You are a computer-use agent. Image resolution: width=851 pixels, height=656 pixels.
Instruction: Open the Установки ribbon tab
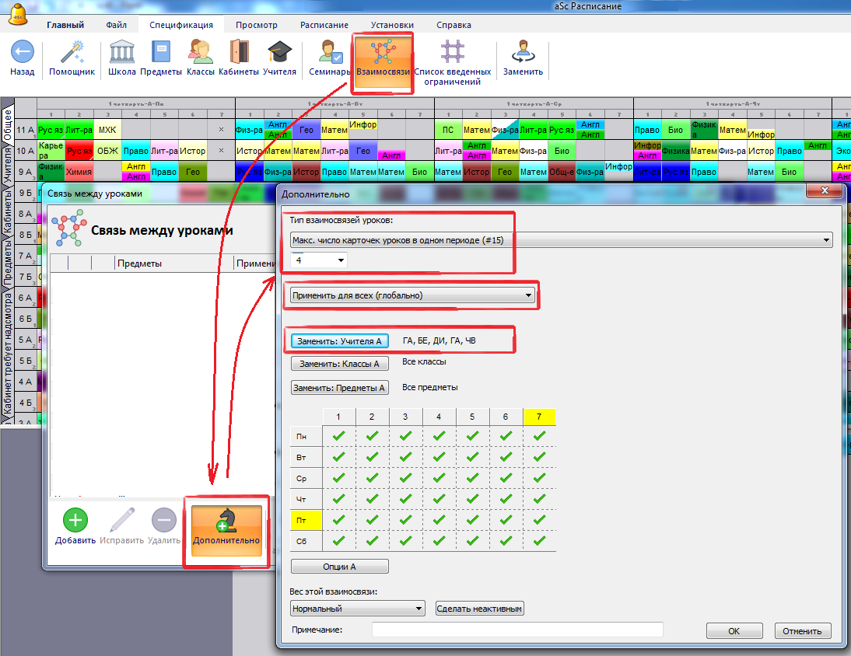pos(392,25)
